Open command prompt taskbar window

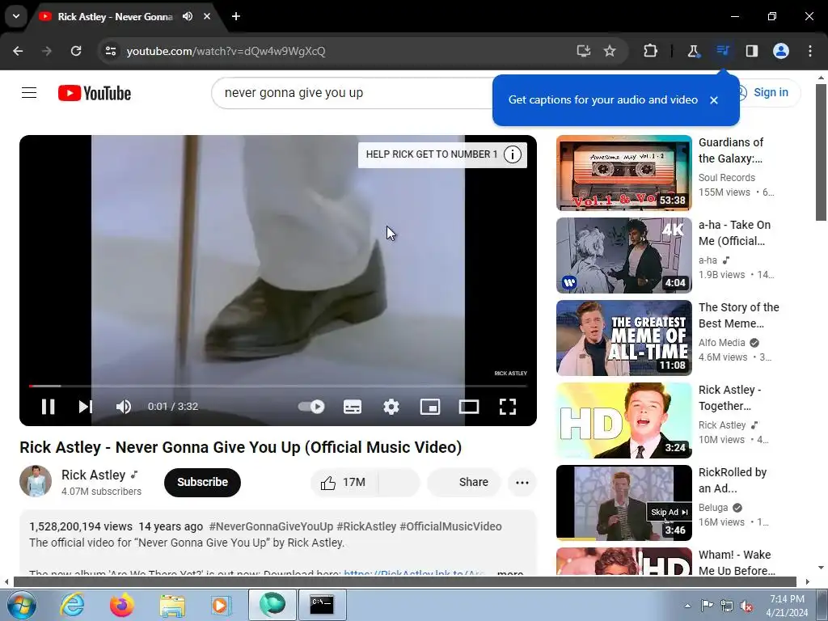pyautogui.click(x=322, y=605)
